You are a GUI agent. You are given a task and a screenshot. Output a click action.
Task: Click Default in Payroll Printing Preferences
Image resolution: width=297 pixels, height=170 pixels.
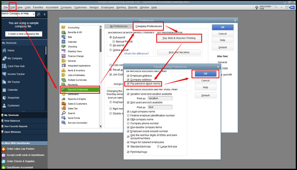point(205,96)
